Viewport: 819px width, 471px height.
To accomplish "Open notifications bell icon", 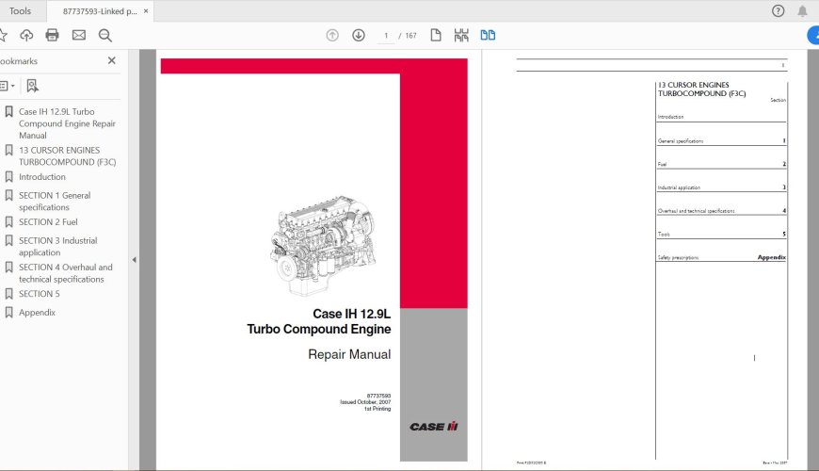I will (x=802, y=11).
